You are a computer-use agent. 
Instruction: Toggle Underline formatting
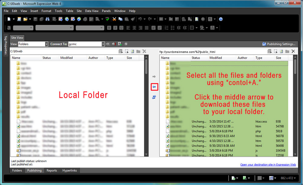coord(121,28)
